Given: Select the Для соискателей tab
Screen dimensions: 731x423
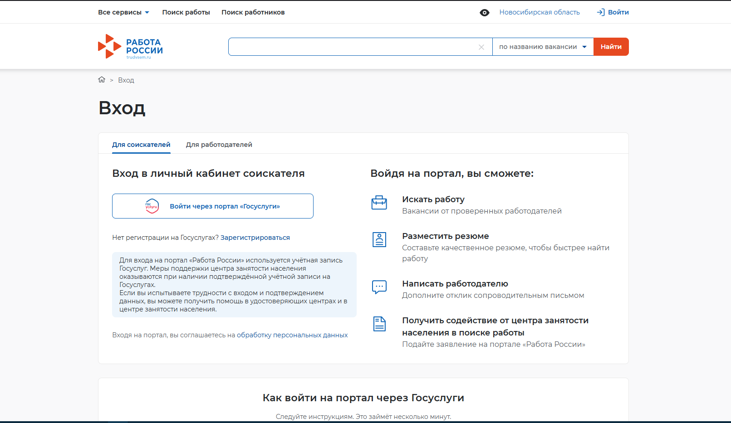Looking at the screenshot, I should (x=141, y=145).
